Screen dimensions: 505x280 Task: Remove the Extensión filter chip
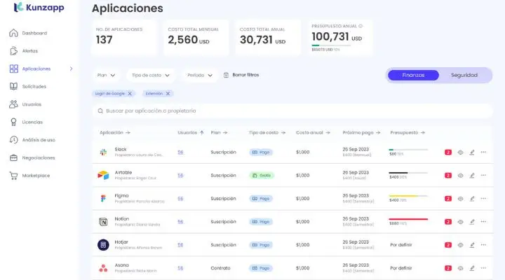click(x=168, y=94)
